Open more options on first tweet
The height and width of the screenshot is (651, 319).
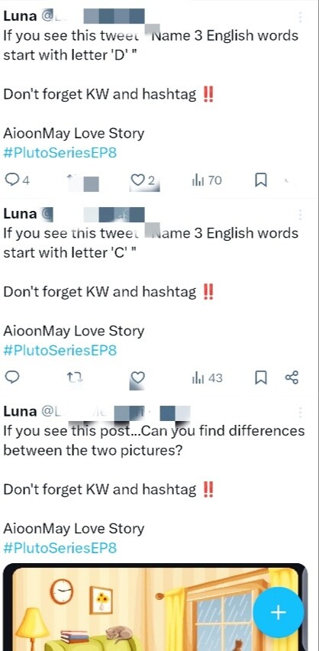(300, 17)
